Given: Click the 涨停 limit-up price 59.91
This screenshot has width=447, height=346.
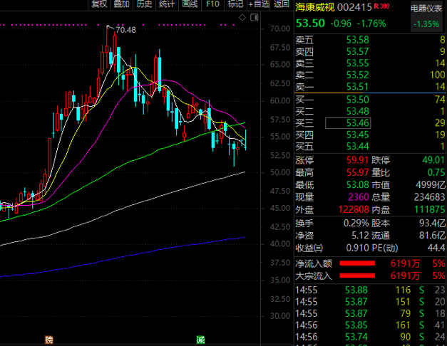Looking at the screenshot, I should pyautogui.click(x=357, y=160).
